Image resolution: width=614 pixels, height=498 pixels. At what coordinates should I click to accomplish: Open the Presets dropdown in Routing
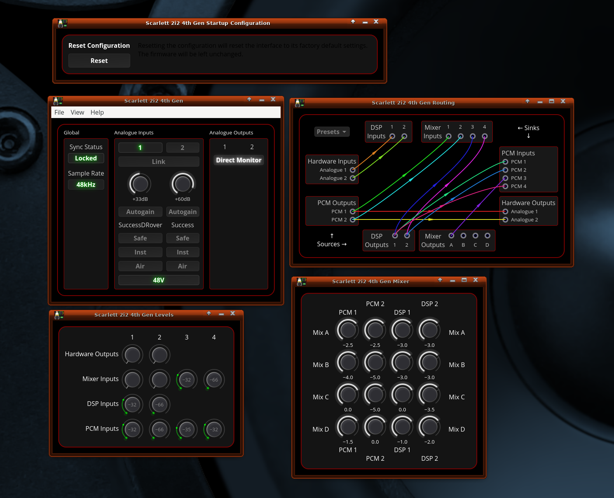point(331,132)
